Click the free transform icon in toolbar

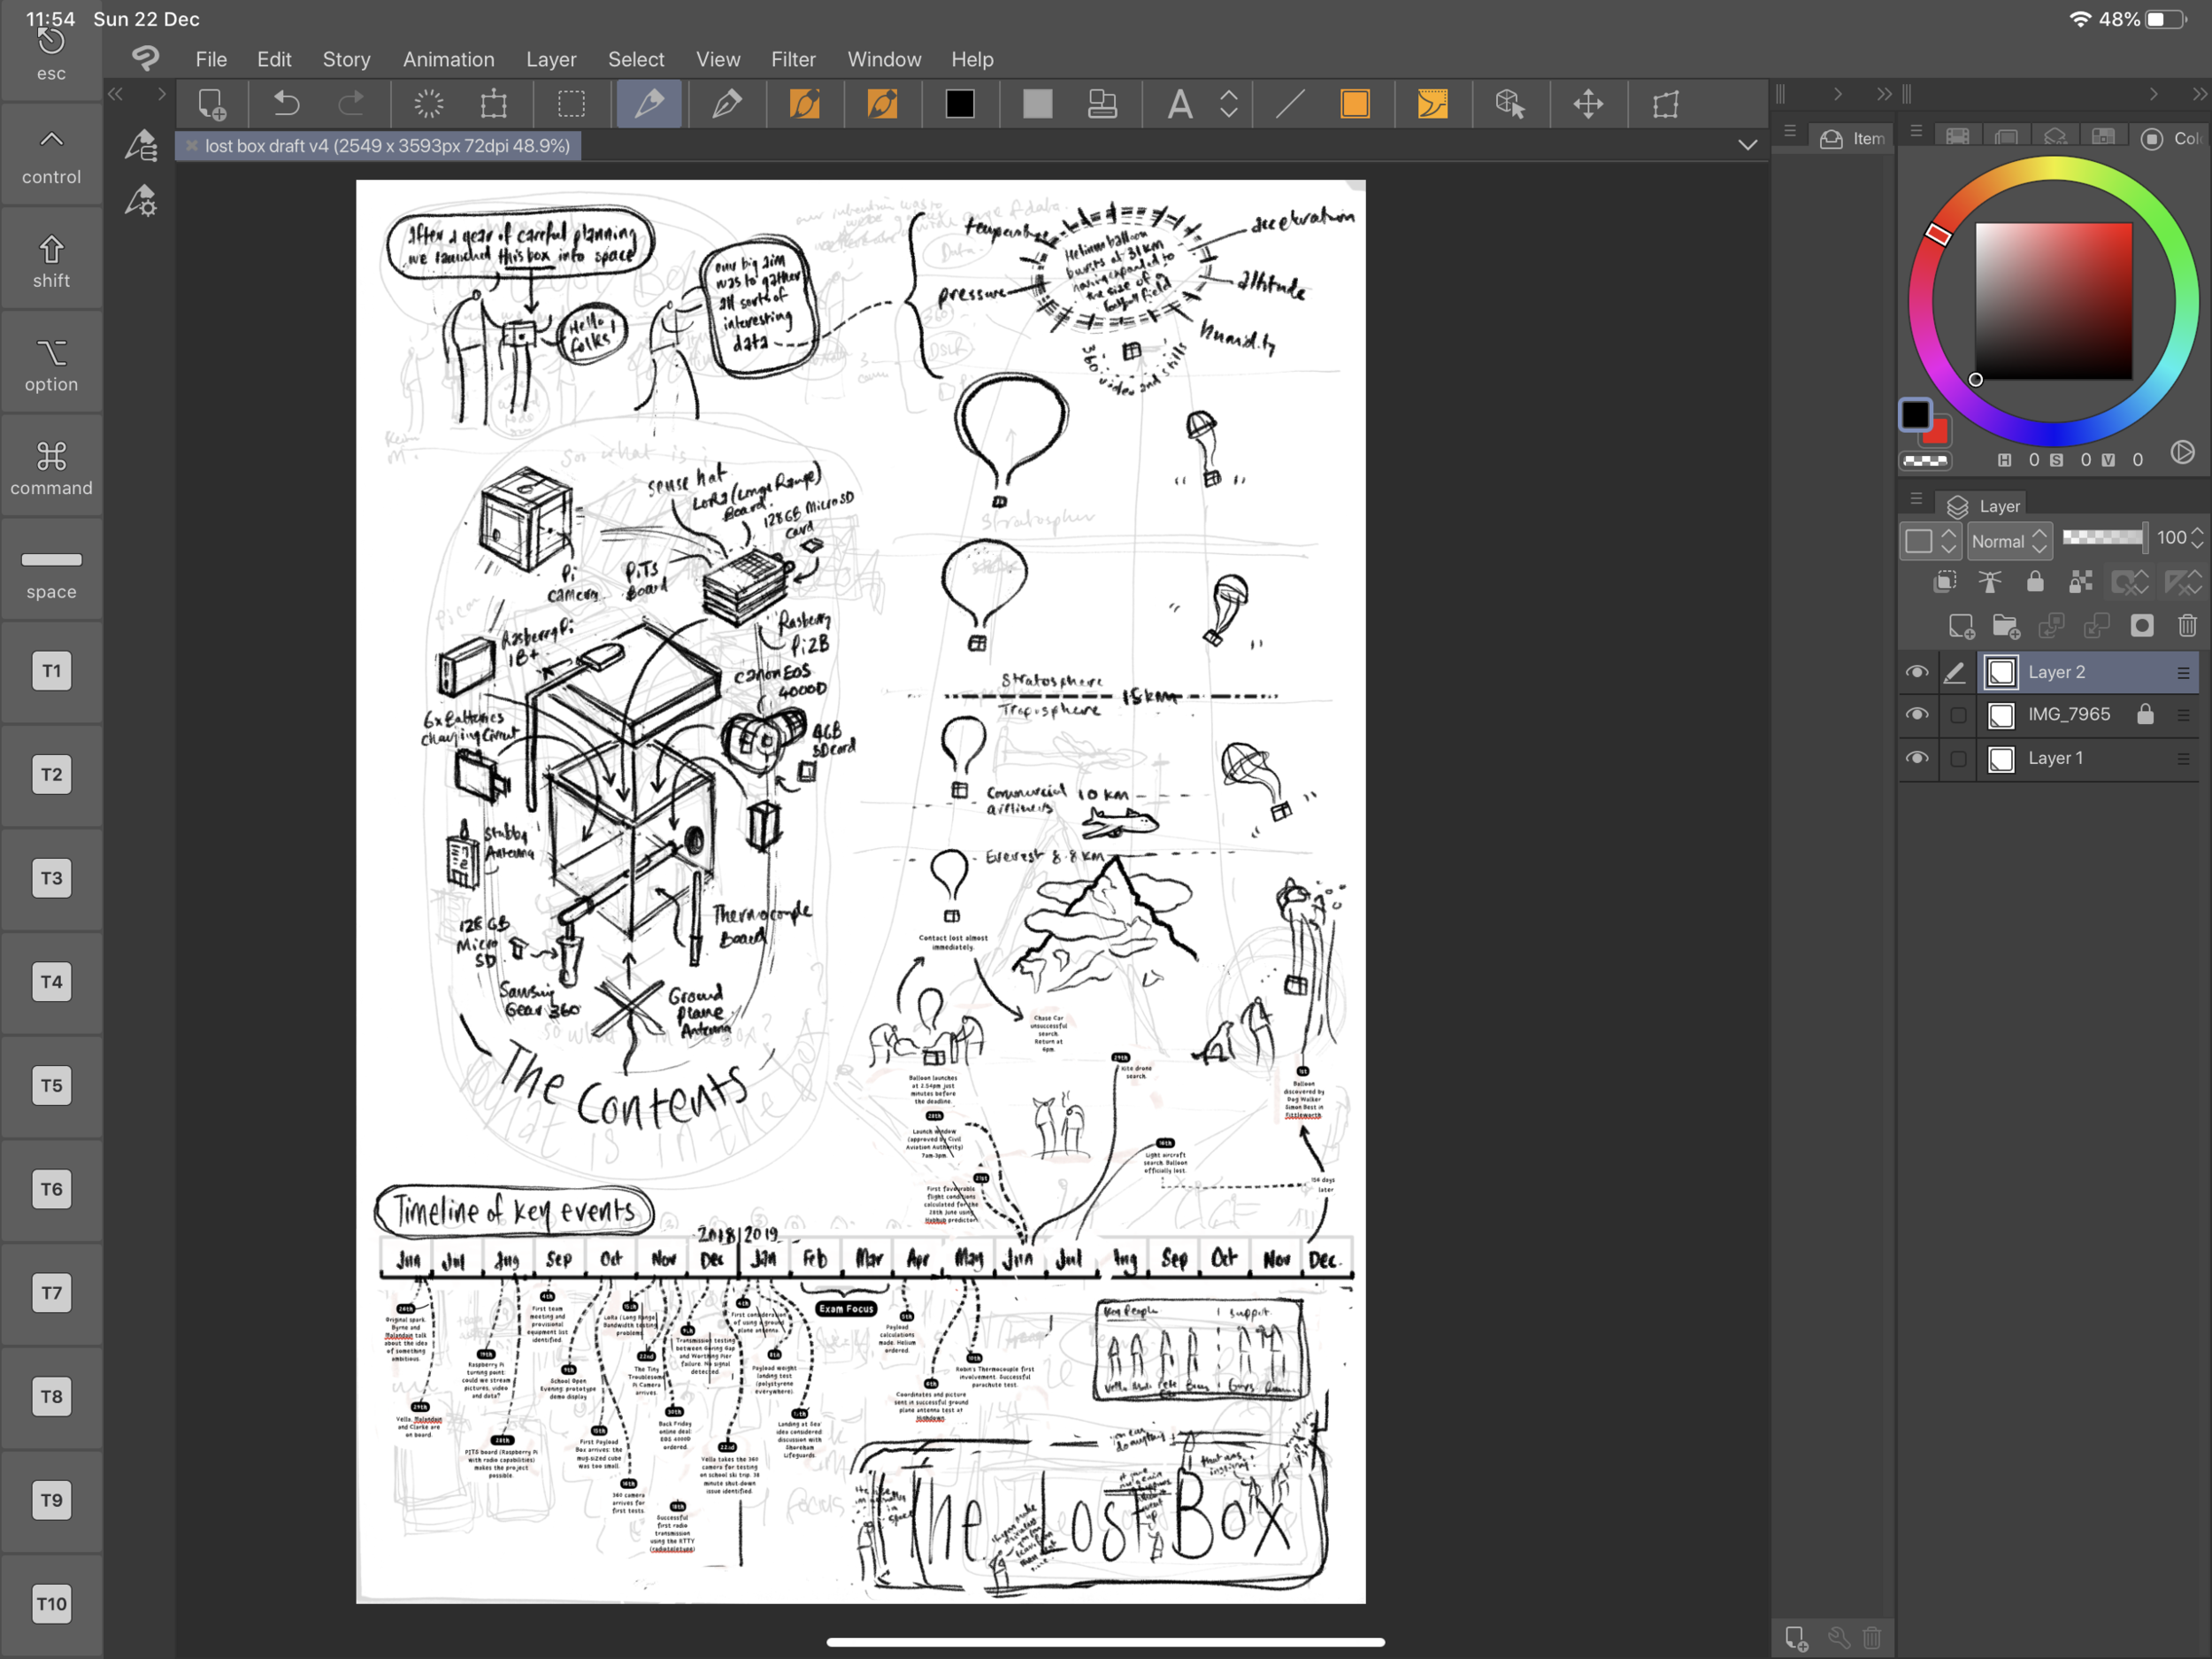(x=1666, y=104)
